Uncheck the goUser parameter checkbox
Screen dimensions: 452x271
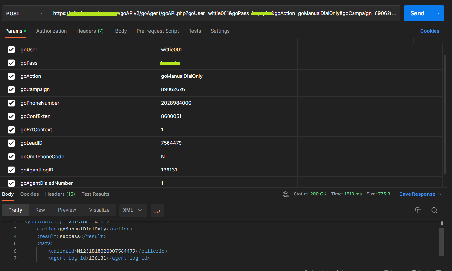[11, 50]
